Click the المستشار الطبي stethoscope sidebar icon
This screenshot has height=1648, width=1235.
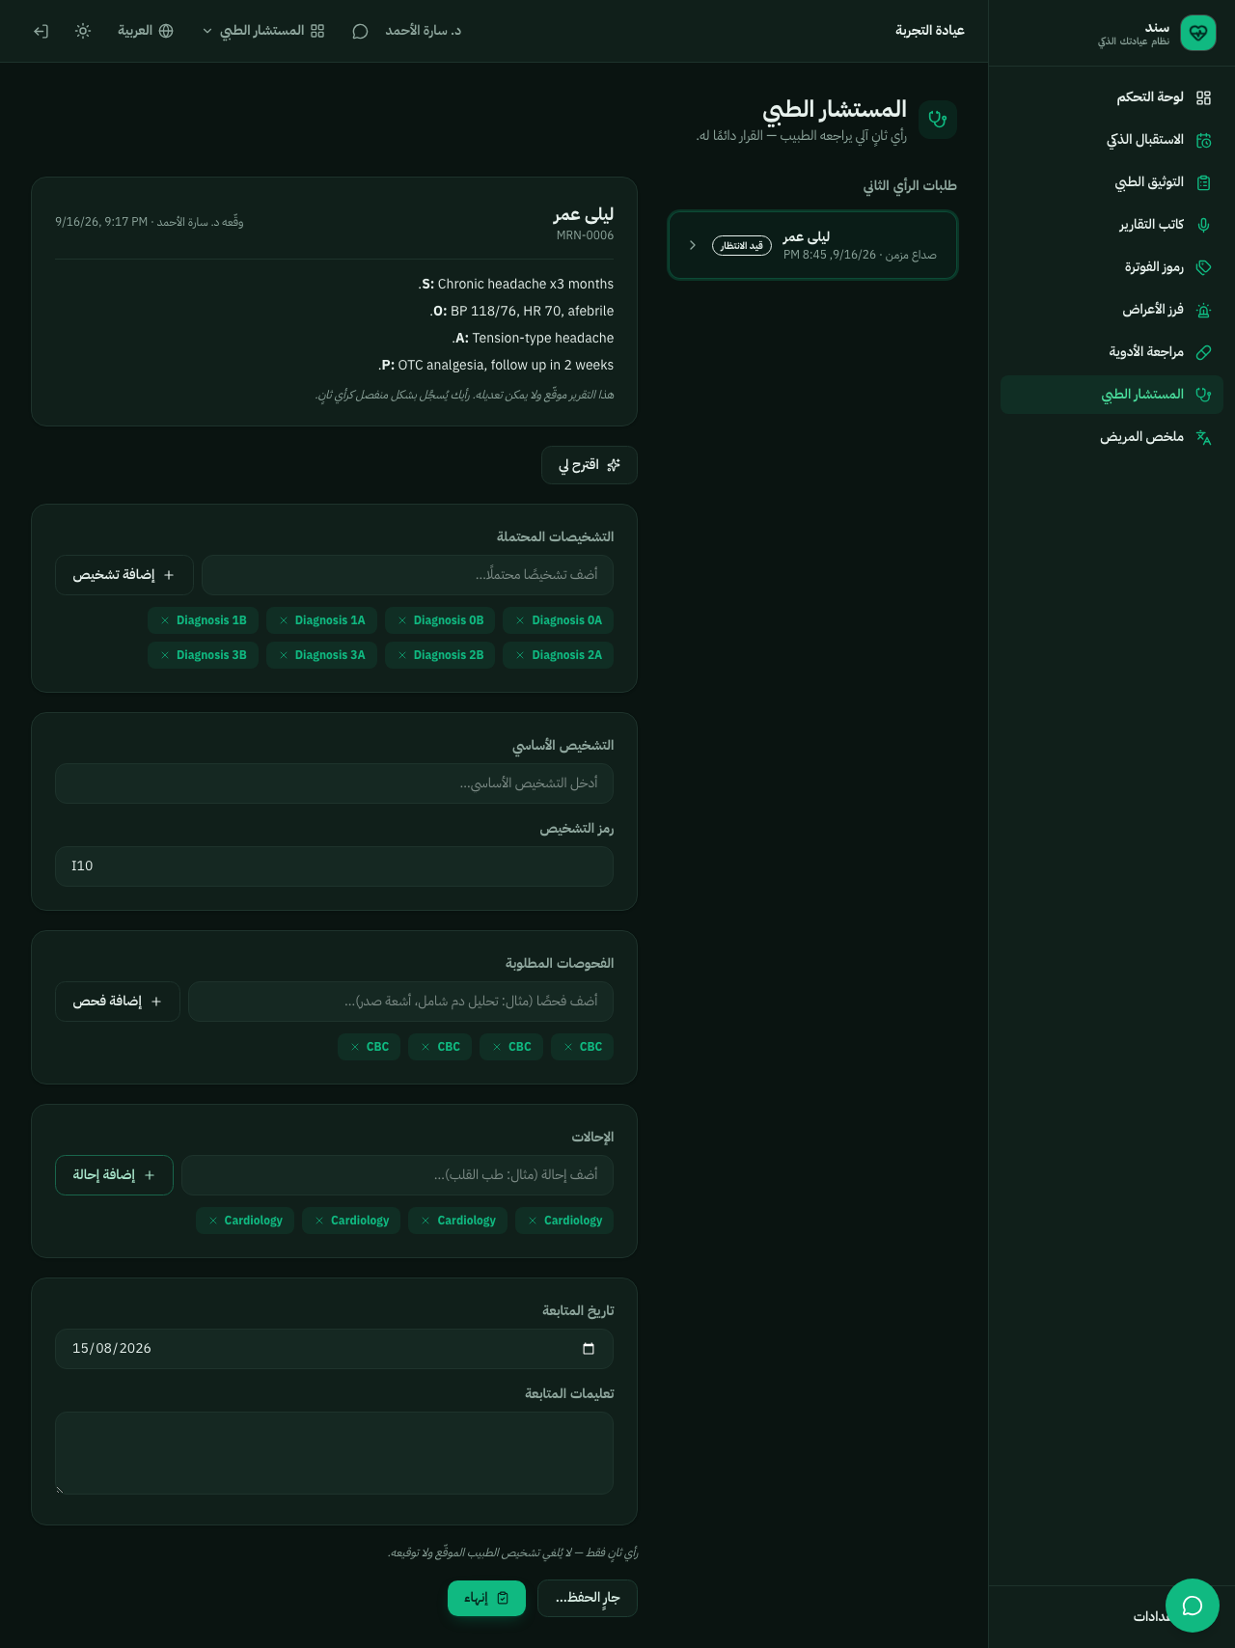1203,395
